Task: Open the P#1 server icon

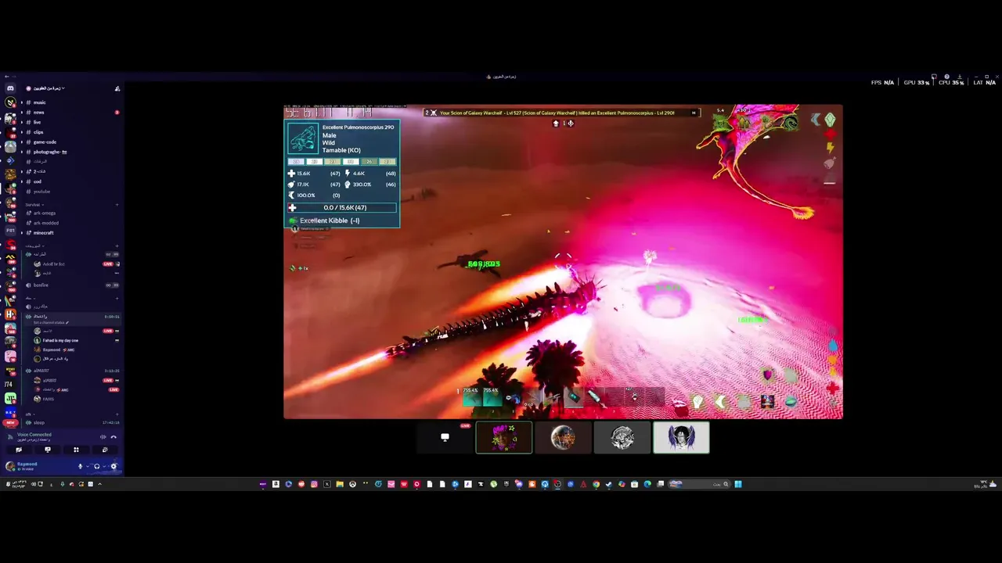Action: [x=10, y=231]
